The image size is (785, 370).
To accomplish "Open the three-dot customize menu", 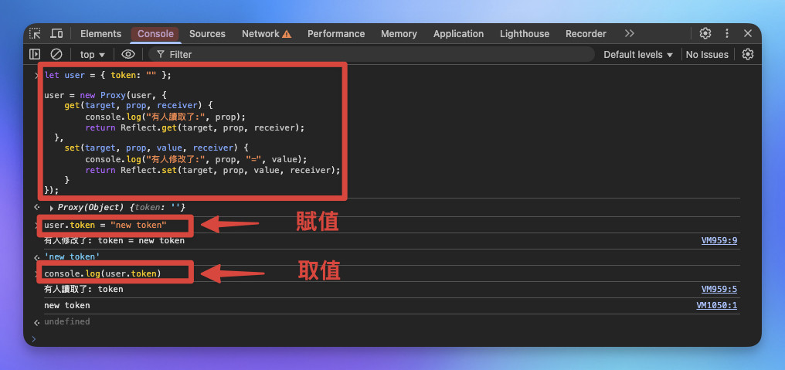I will 727,33.
